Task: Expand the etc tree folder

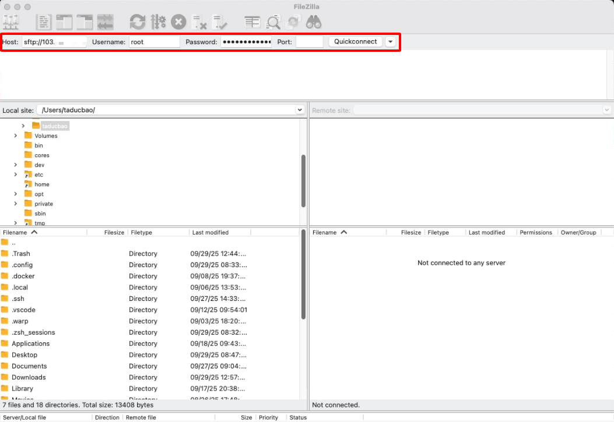Action: pyautogui.click(x=16, y=175)
